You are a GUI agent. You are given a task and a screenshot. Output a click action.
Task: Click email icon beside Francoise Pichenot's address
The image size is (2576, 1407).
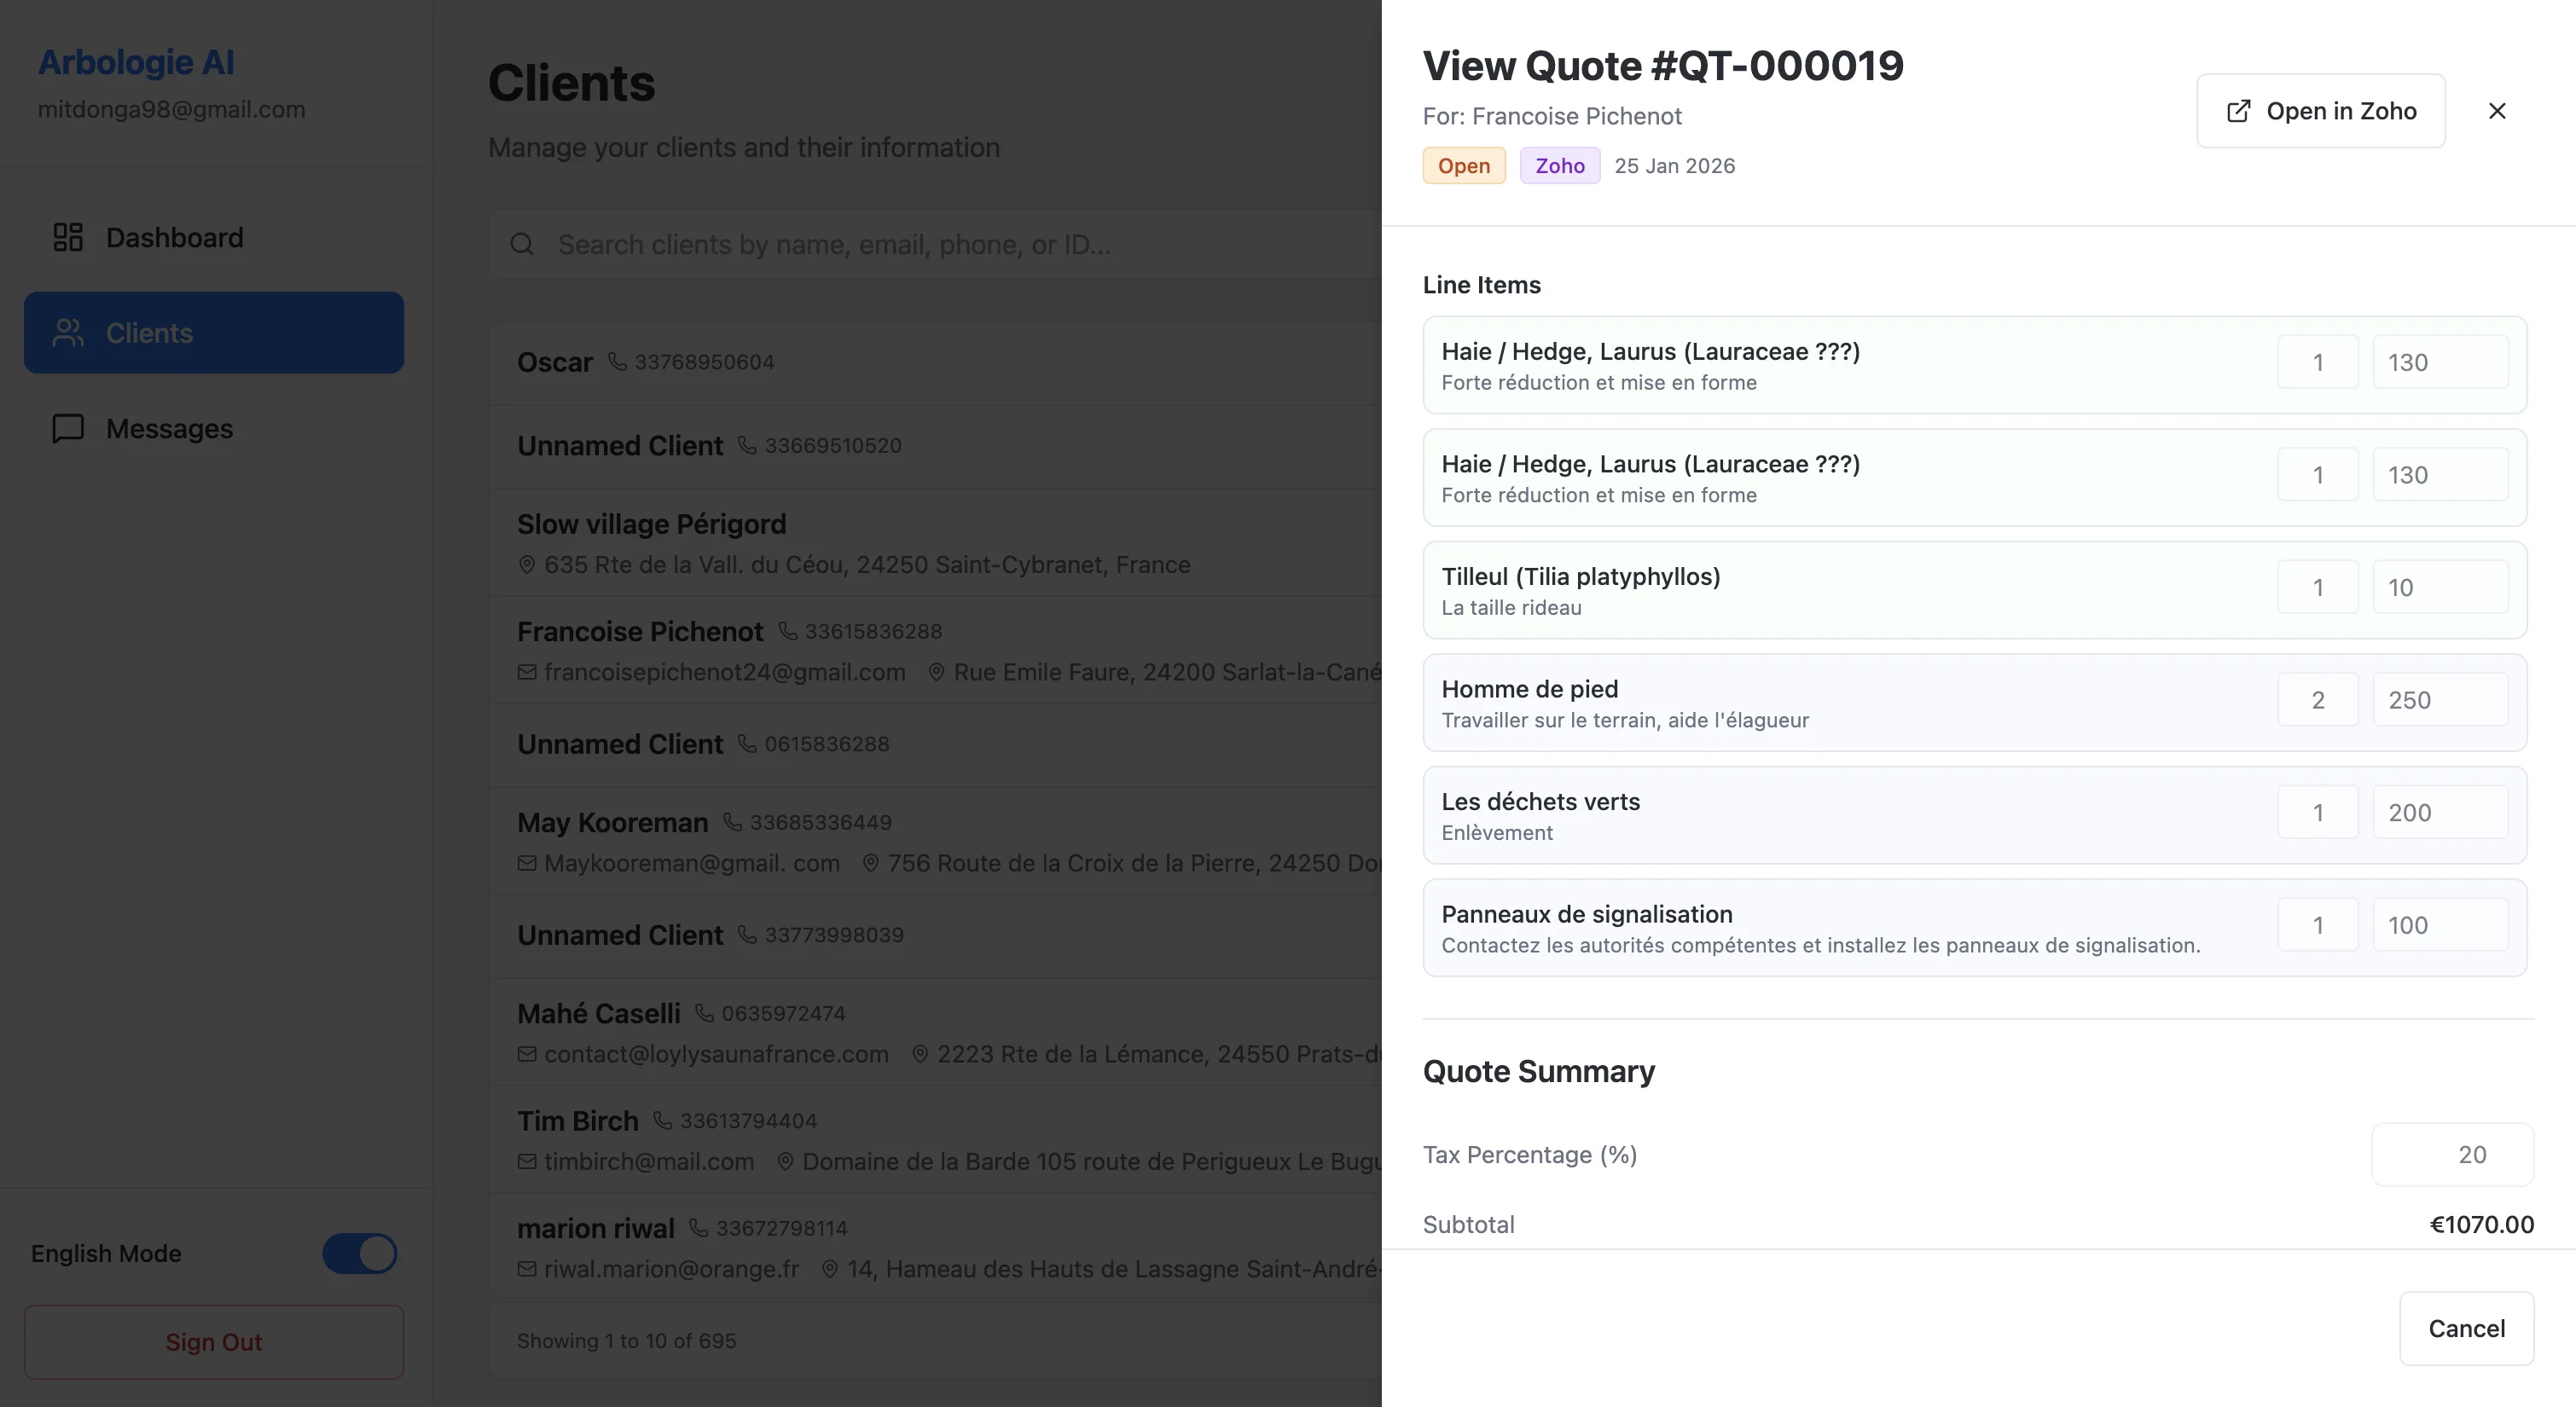[527, 672]
